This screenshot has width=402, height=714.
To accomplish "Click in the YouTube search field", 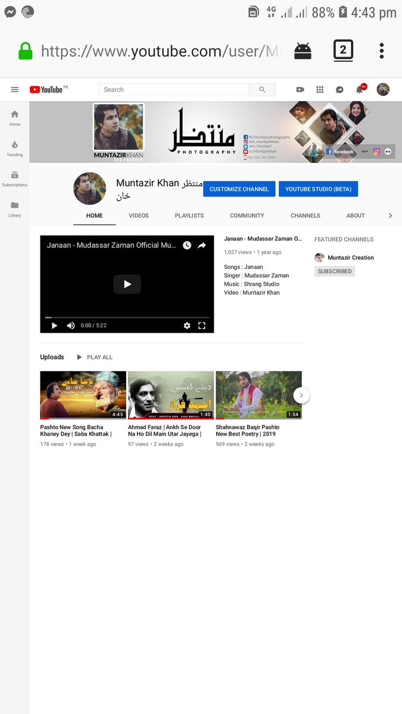I will [174, 90].
